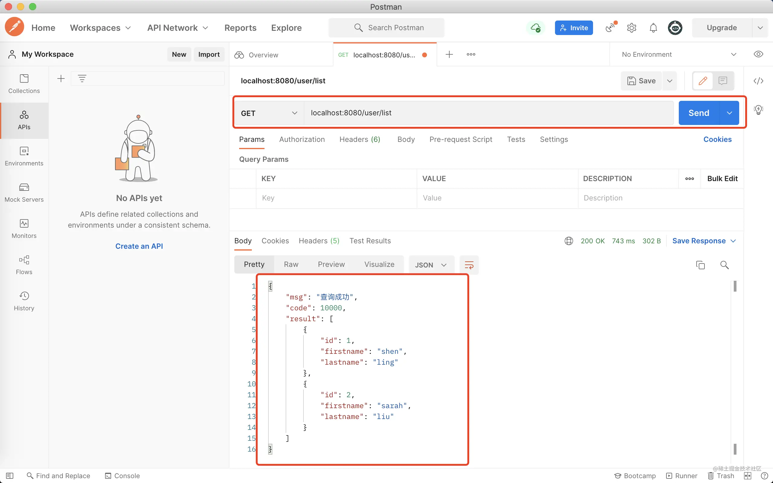Open the settings gear icon
Viewport: 773px width, 483px height.
coord(631,28)
